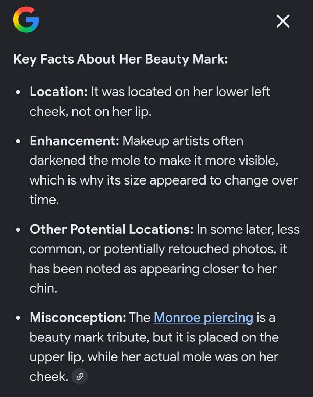Click the source link chain icon
Screen dimensions: 313x397
pos(79,376)
